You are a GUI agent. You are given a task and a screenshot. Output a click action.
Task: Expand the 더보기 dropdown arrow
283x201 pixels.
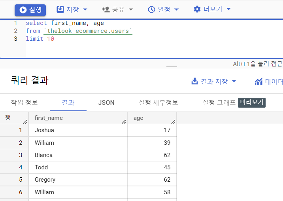click(x=228, y=9)
